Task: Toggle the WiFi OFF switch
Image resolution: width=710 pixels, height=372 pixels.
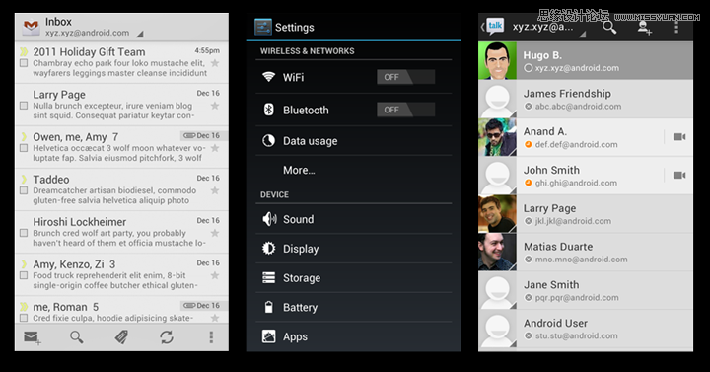Action: (405, 77)
